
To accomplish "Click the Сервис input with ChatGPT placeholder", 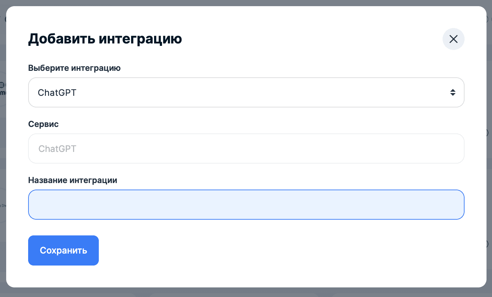I will (246, 148).
